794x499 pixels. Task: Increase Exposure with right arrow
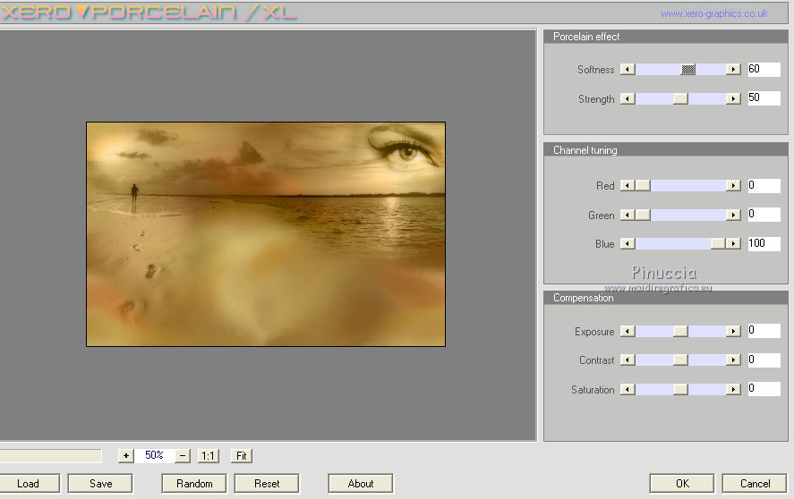pos(733,331)
